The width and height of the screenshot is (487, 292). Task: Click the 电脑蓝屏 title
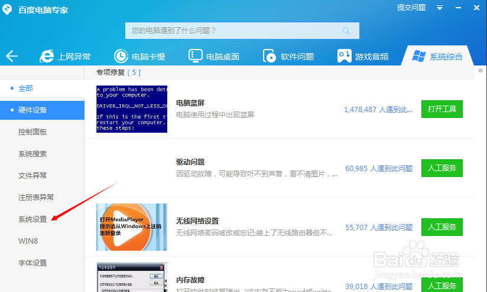click(x=190, y=103)
